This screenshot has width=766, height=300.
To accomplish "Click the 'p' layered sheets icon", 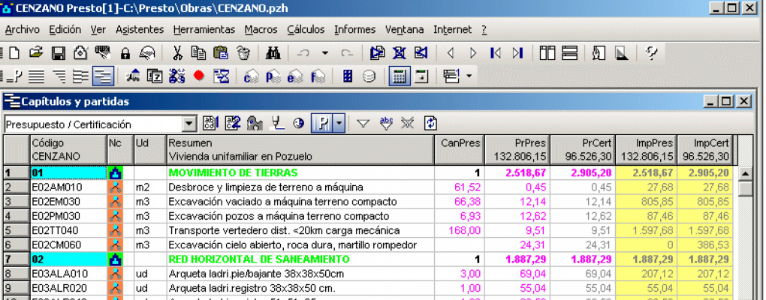I will click(x=273, y=76).
